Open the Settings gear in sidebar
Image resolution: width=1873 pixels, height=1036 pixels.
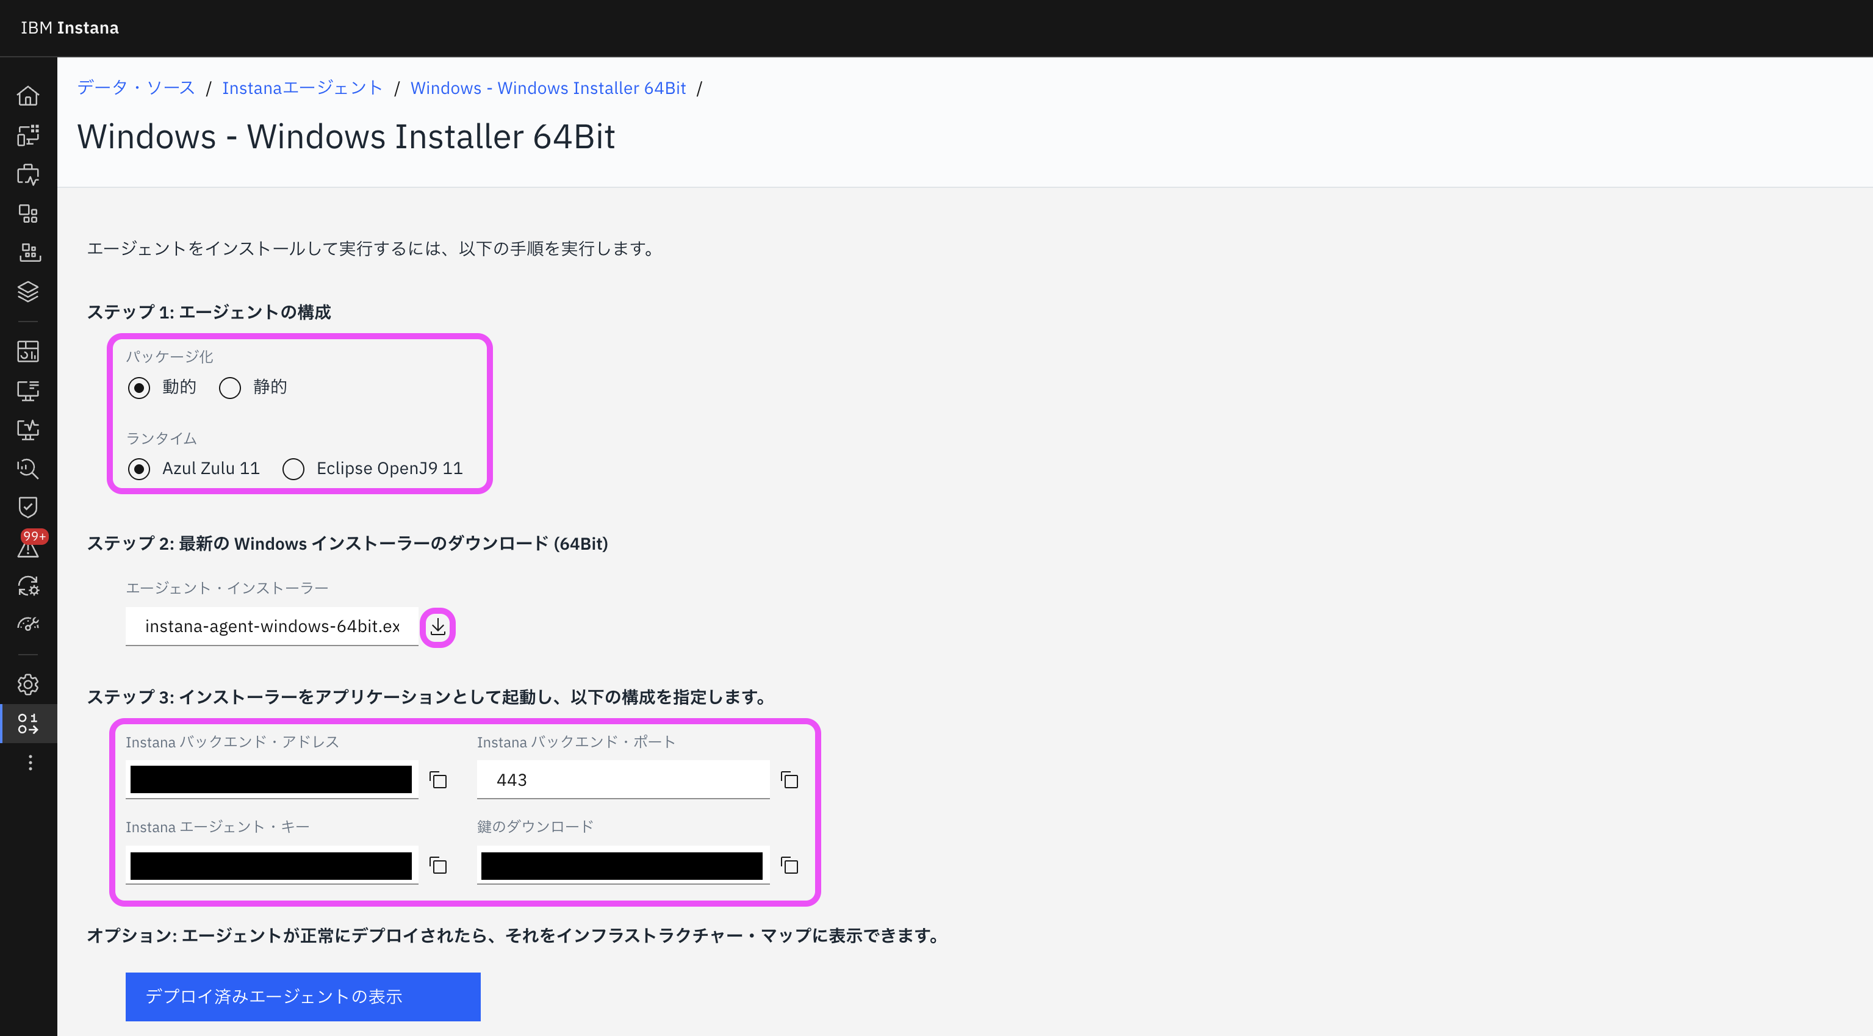coord(27,684)
